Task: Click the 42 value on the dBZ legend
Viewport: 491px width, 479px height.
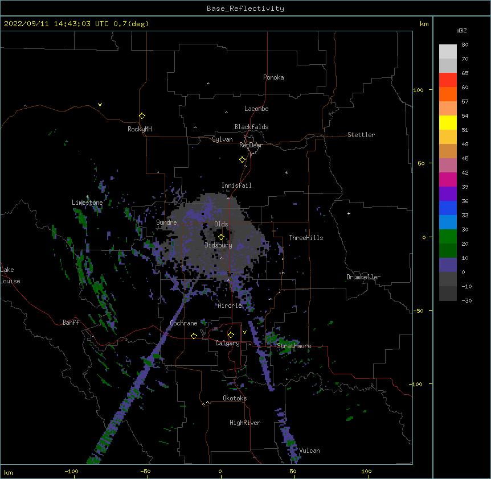Action: click(x=465, y=172)
